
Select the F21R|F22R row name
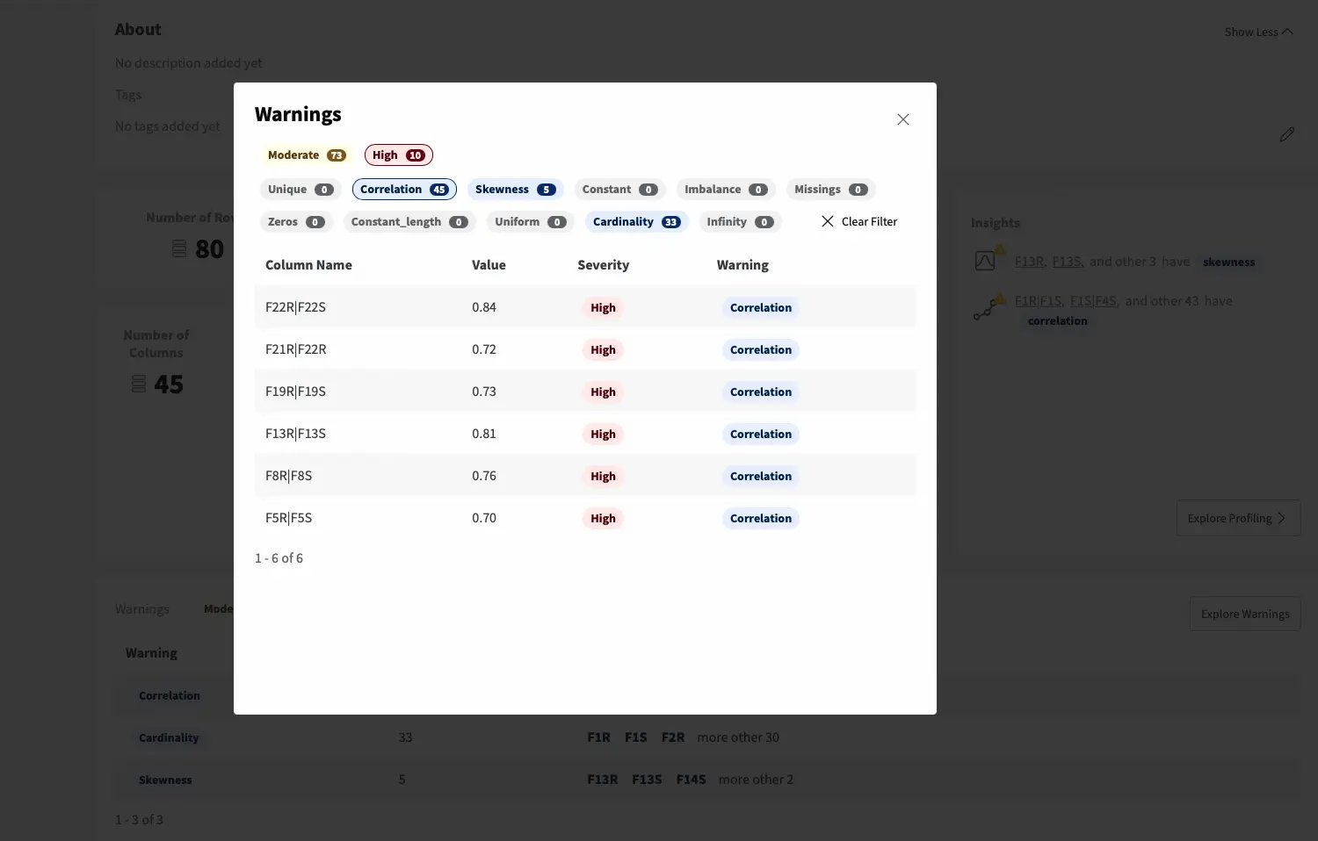pyautogui.click(x=295, y=349)
